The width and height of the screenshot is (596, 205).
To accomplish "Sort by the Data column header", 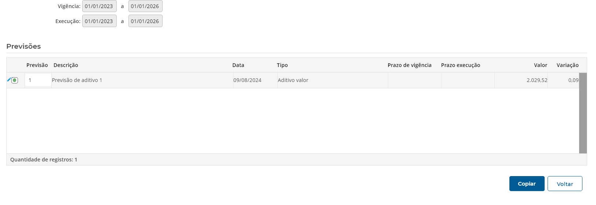I will point(238,65).
